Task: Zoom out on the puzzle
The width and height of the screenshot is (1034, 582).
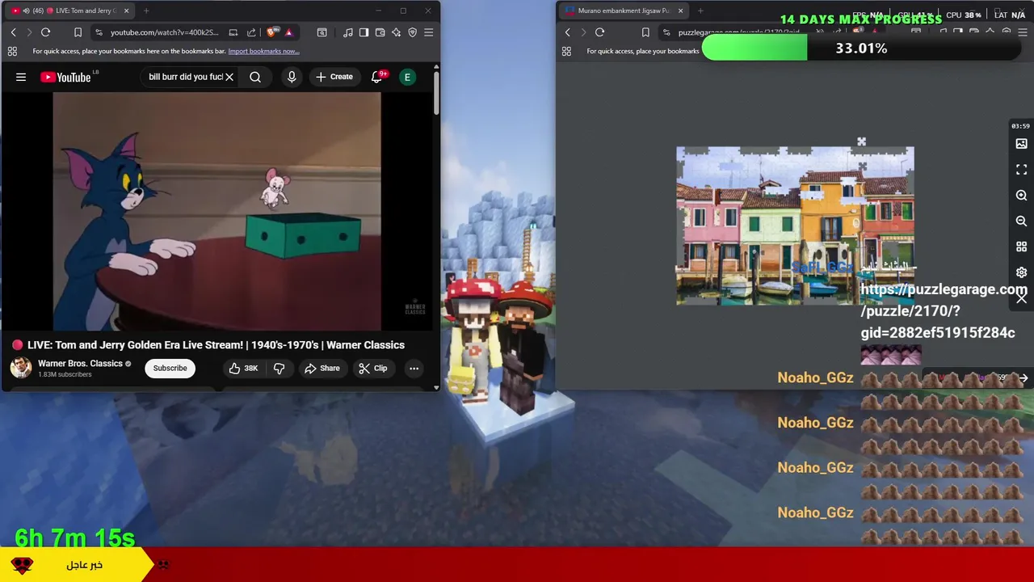Action: pos(1021,221)
